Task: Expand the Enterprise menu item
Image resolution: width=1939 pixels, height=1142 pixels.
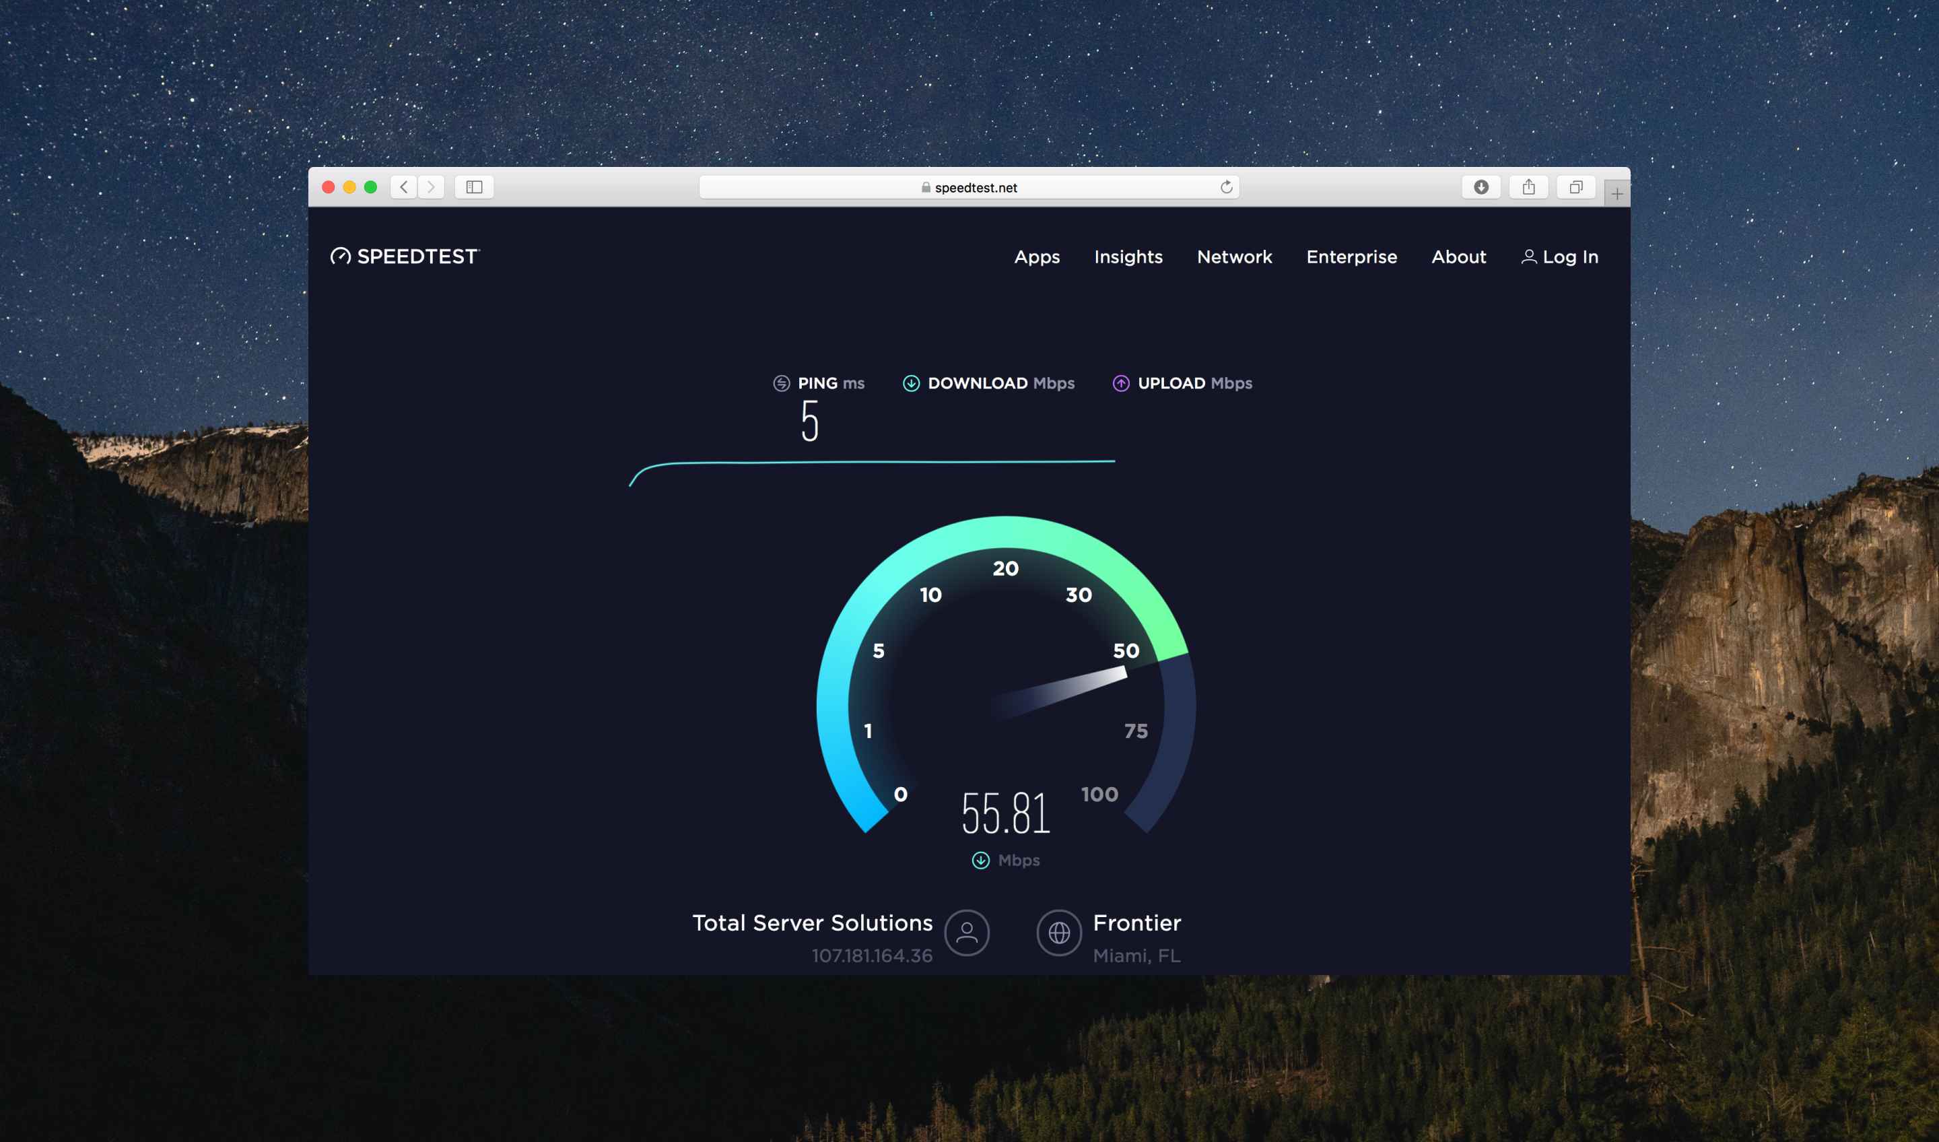Action: (1352, 256)
